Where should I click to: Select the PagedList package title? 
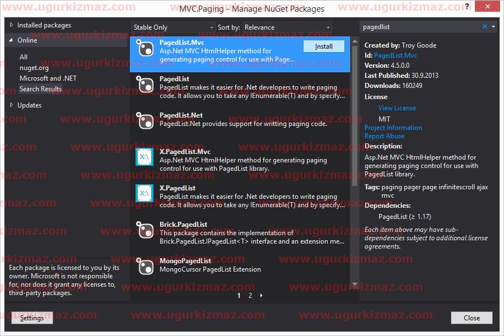point(174,79)
